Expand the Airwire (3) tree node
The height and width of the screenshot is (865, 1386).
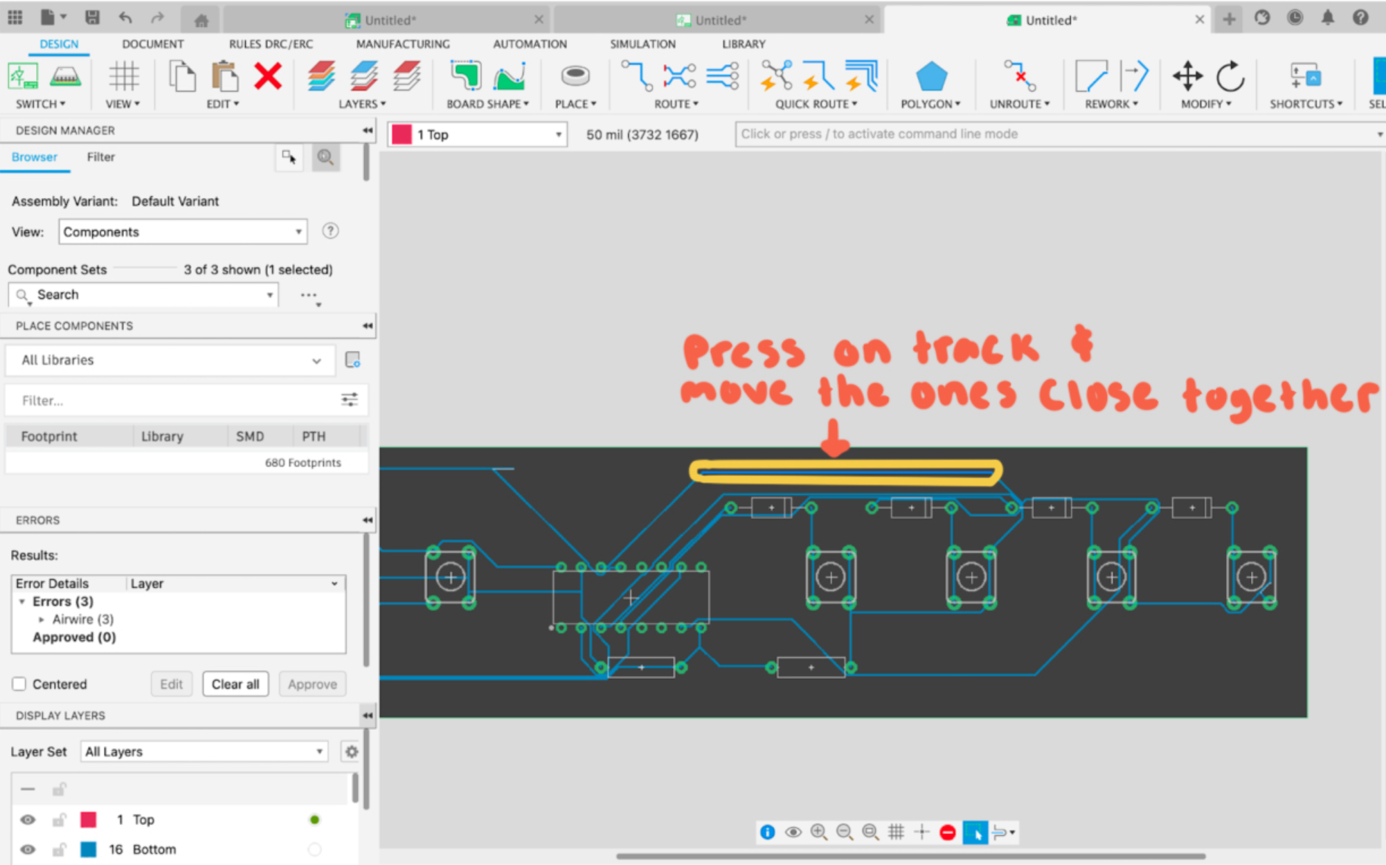[x=42, y=619]
